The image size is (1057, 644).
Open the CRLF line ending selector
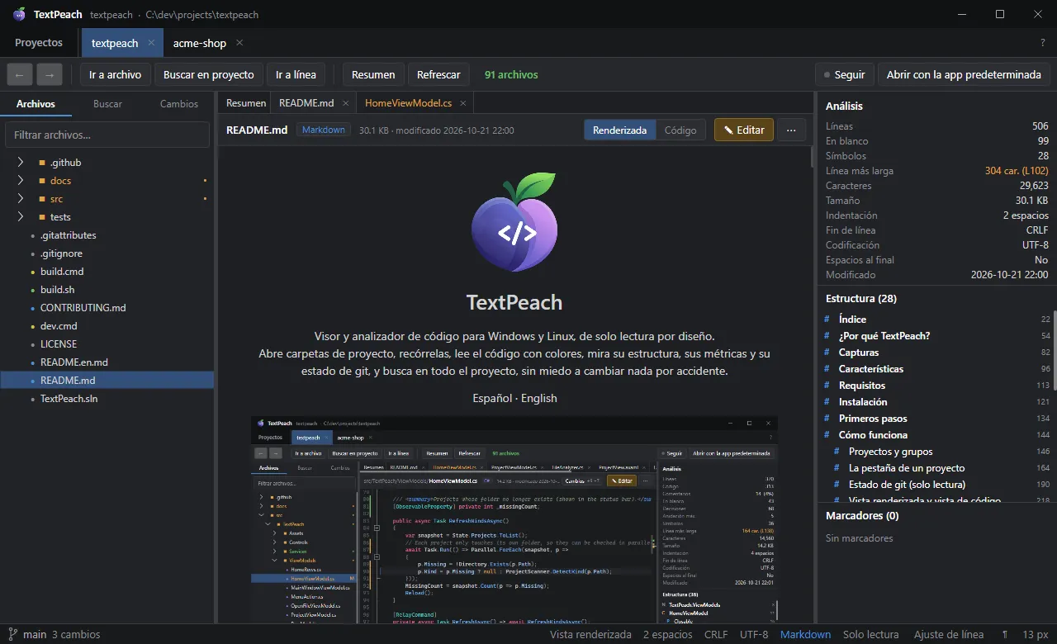[716, 635]
